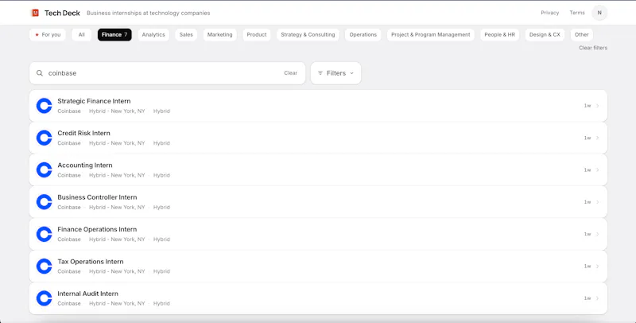The width and height of the screenshot is (636, 323).
Task: Click Coinbase logo on Strategic Finance Intern
Action: [x=45, y=106]
